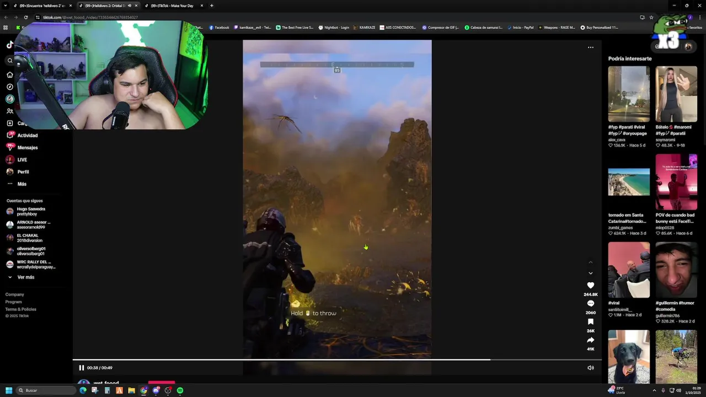Open Spotify from the taskbar
This screenshot has height=397, width=706.
[x=180, y=390]
